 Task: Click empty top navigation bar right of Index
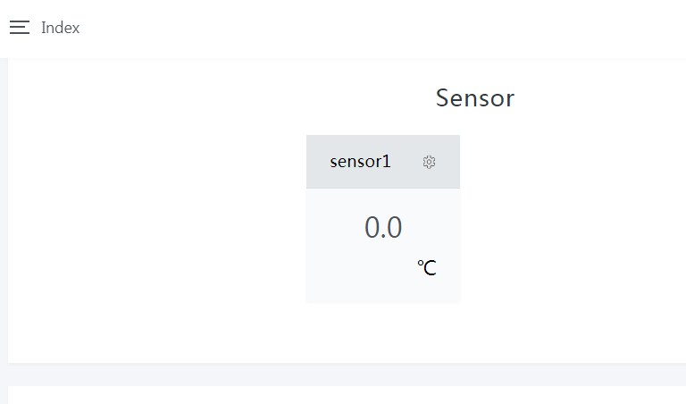click(357, 28)
